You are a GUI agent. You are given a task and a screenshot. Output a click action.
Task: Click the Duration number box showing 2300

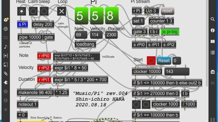pos(111,35)
